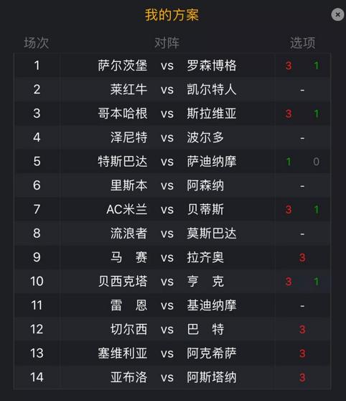Select match row 1 萨尔茨堡 vs 罗森博格

coord(172,65)
